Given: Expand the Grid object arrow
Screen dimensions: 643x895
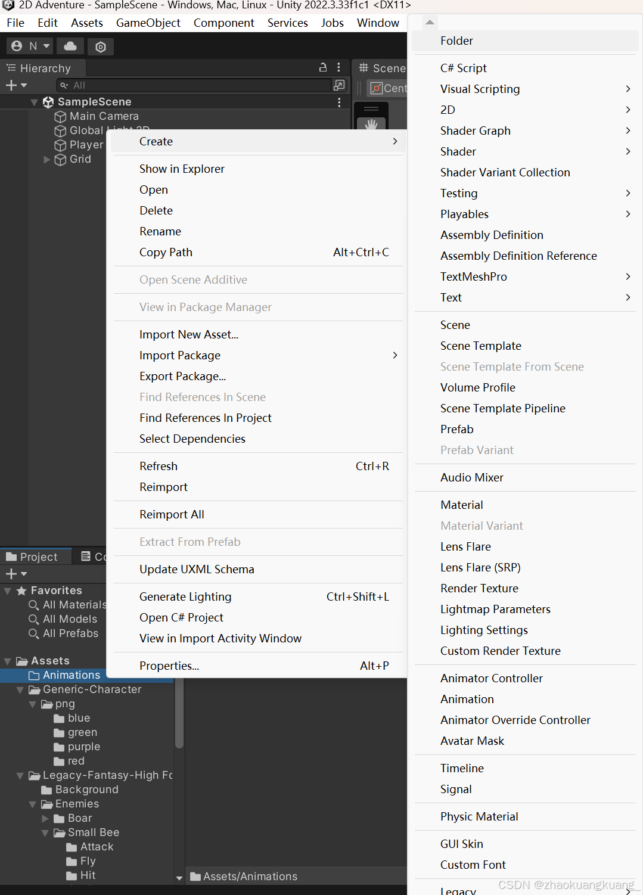Looking at the screenshot, I should click(x=47, y=159).
